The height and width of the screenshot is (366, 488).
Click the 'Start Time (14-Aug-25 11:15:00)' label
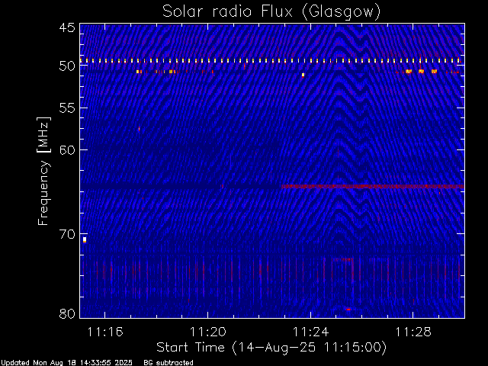tap(271, 348)
